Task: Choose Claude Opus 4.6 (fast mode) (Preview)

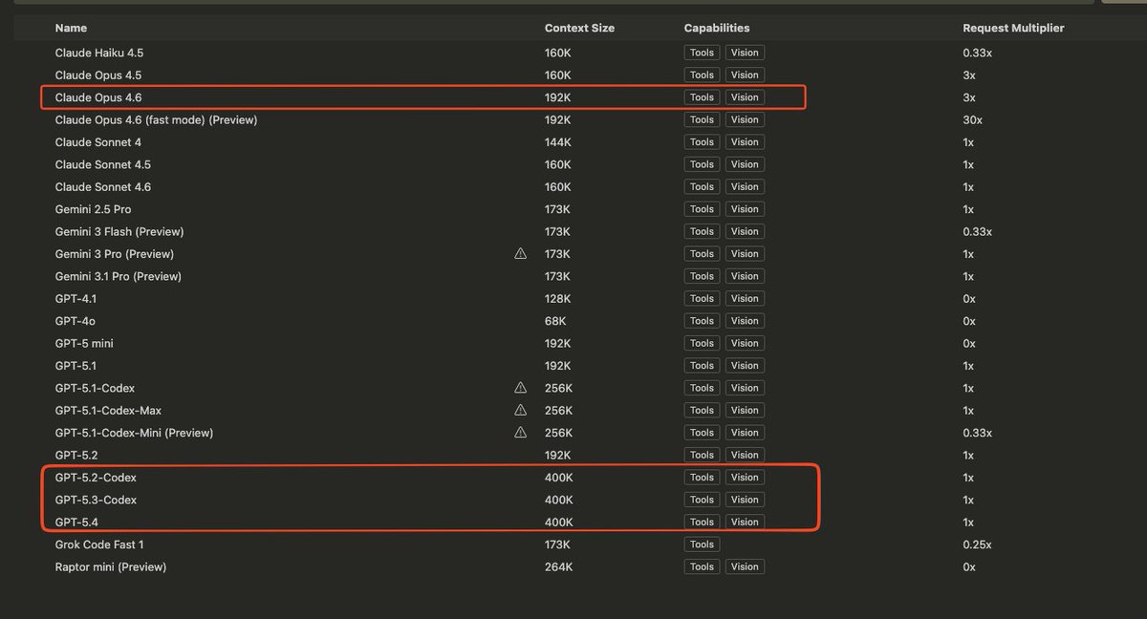Action: [156, 119]
